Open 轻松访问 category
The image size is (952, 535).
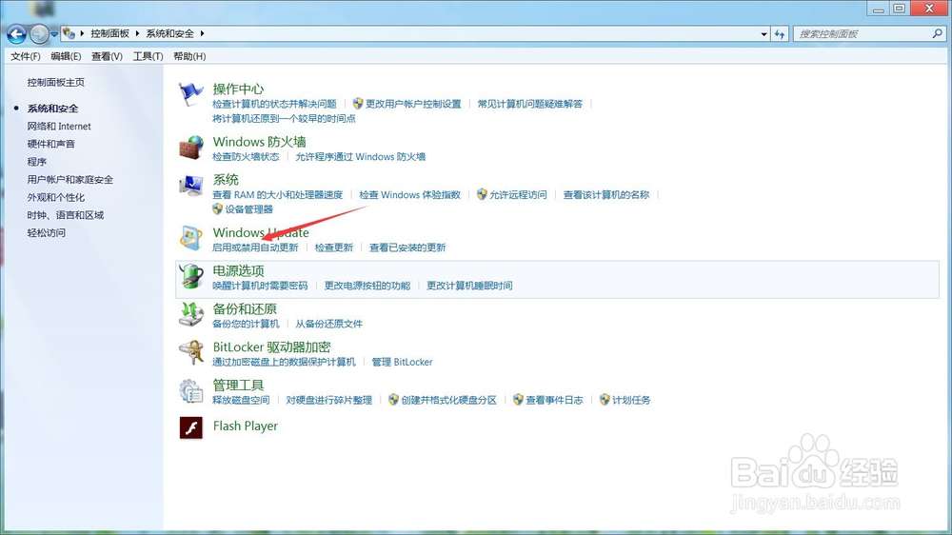[46, 232]
